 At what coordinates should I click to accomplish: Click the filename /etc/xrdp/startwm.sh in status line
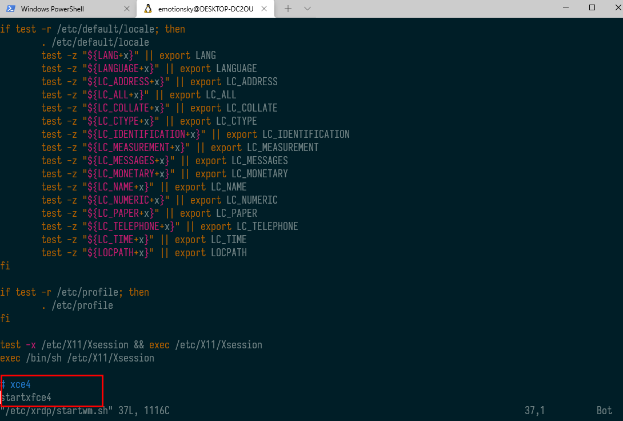(x=54, y=410)
